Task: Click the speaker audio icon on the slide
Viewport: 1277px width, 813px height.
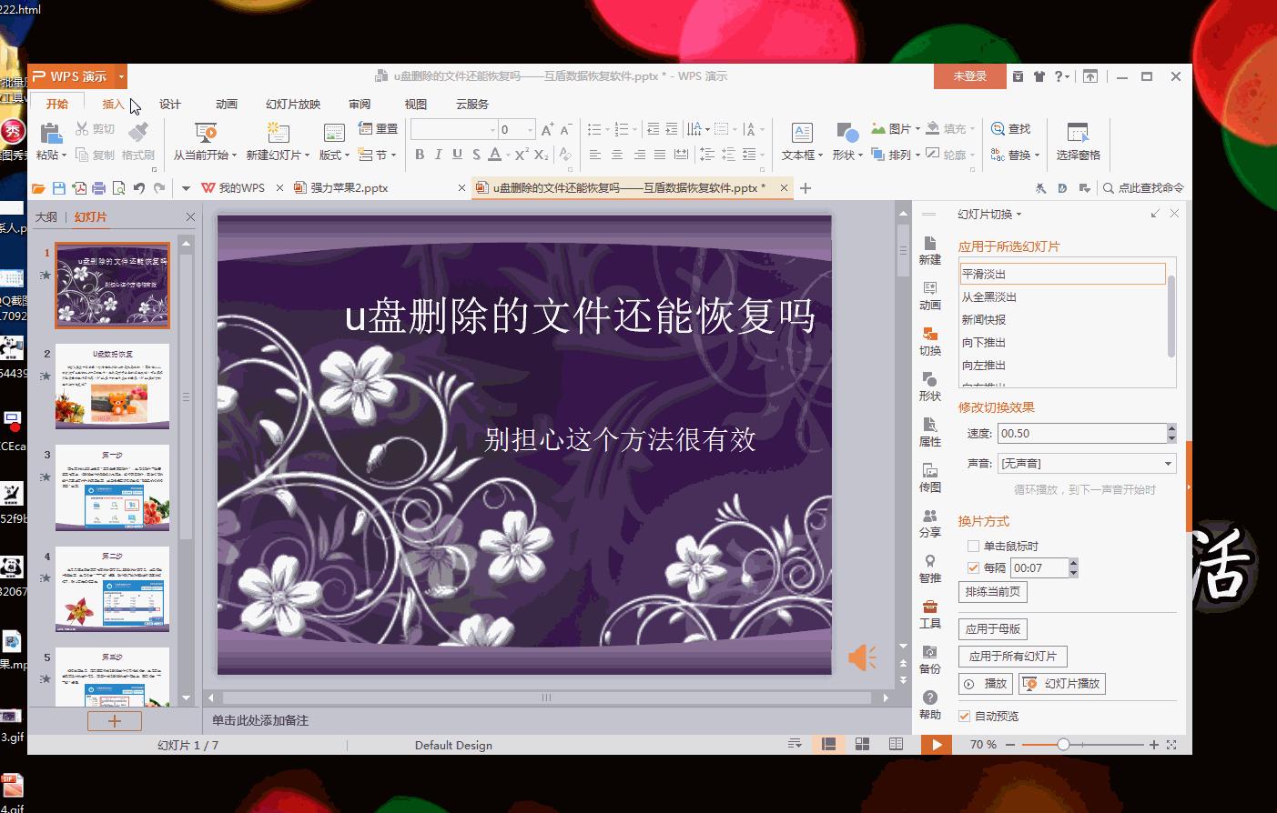Action: (860, 656)
